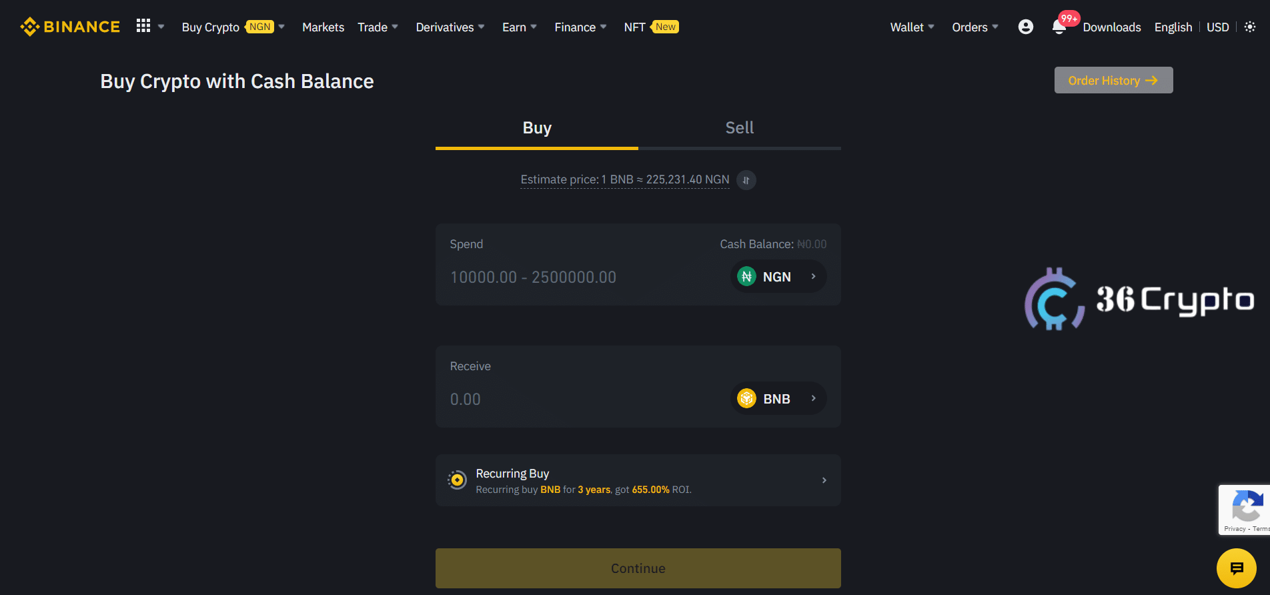Click the Recurring Buy circular icon
Viewport: 1270px width, 595px height.
click(x=457, y=480)
